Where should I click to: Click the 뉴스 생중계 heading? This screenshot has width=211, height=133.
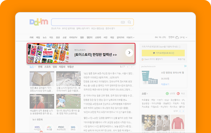point(37,119)
